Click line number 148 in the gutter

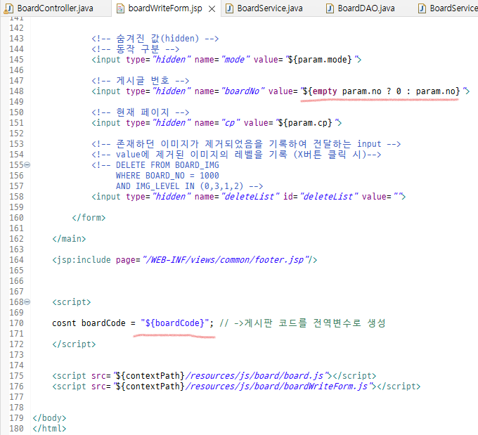16,91
